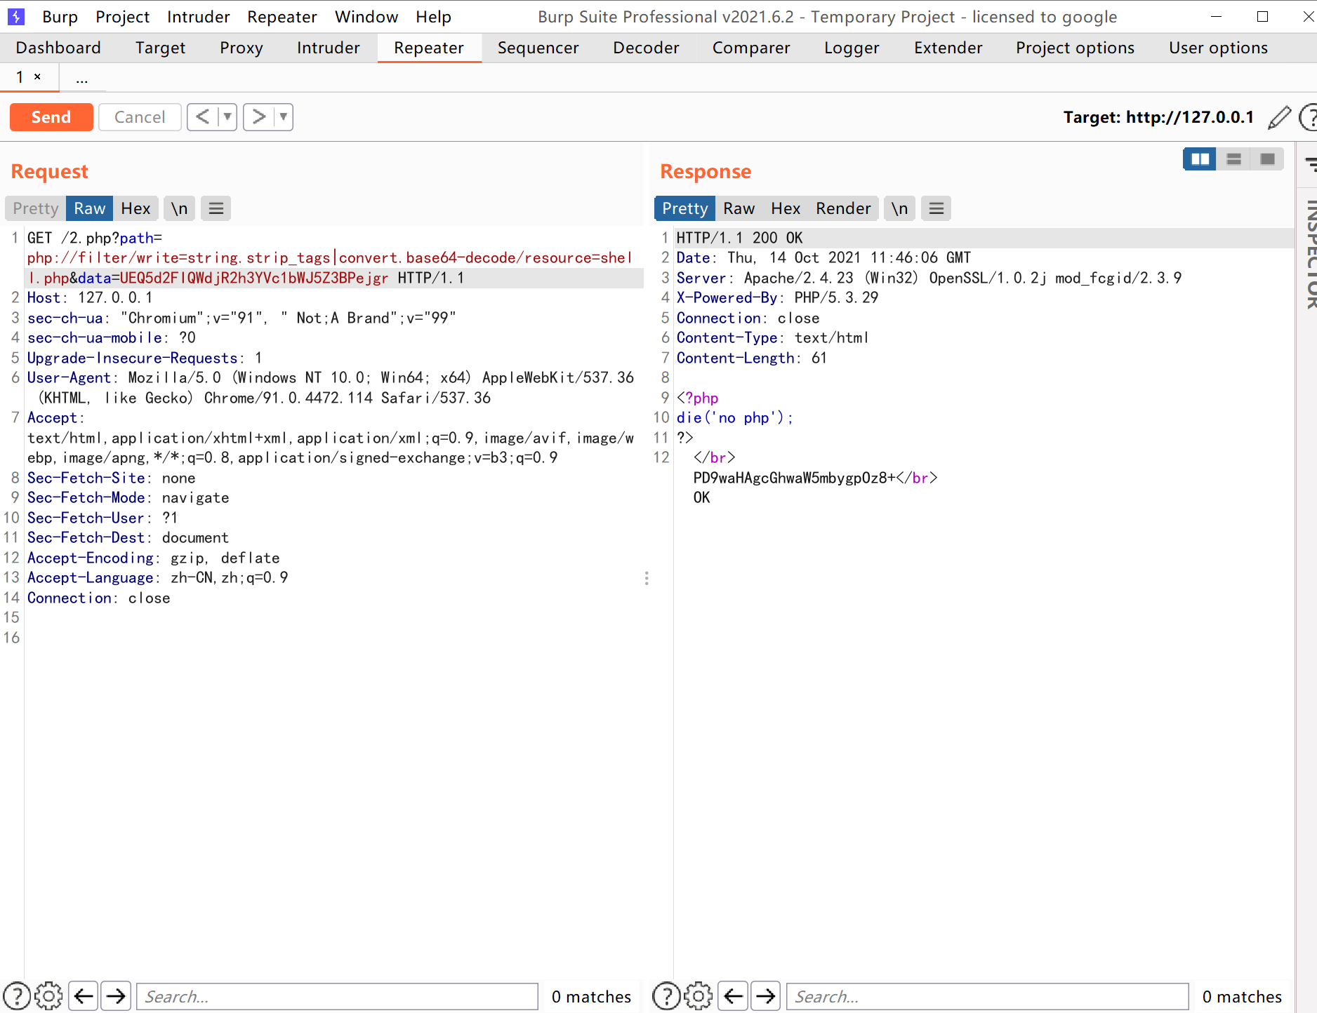Go to next Request search match
Screen dimensions: 1317x1013
[x=116, y=996]
